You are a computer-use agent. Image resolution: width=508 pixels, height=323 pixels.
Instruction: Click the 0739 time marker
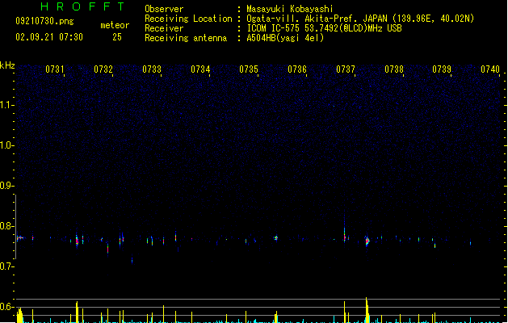tap(442, 69)
